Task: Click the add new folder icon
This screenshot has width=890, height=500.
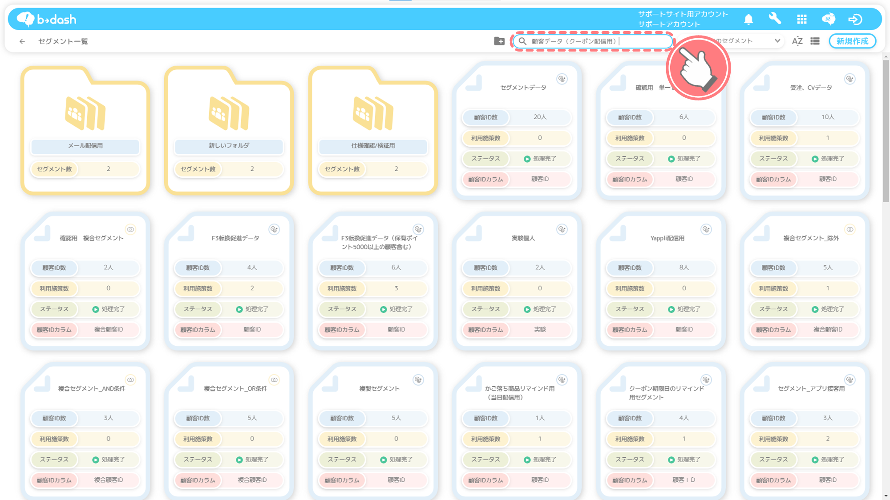Action: tap(499, 41)
